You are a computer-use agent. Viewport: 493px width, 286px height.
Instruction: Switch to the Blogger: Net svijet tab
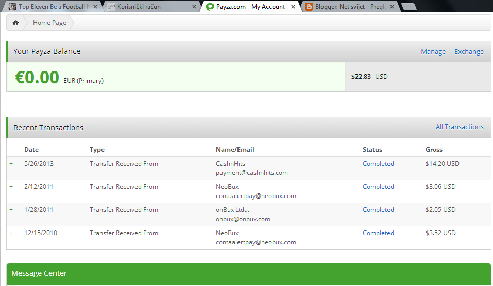(351, 7)
